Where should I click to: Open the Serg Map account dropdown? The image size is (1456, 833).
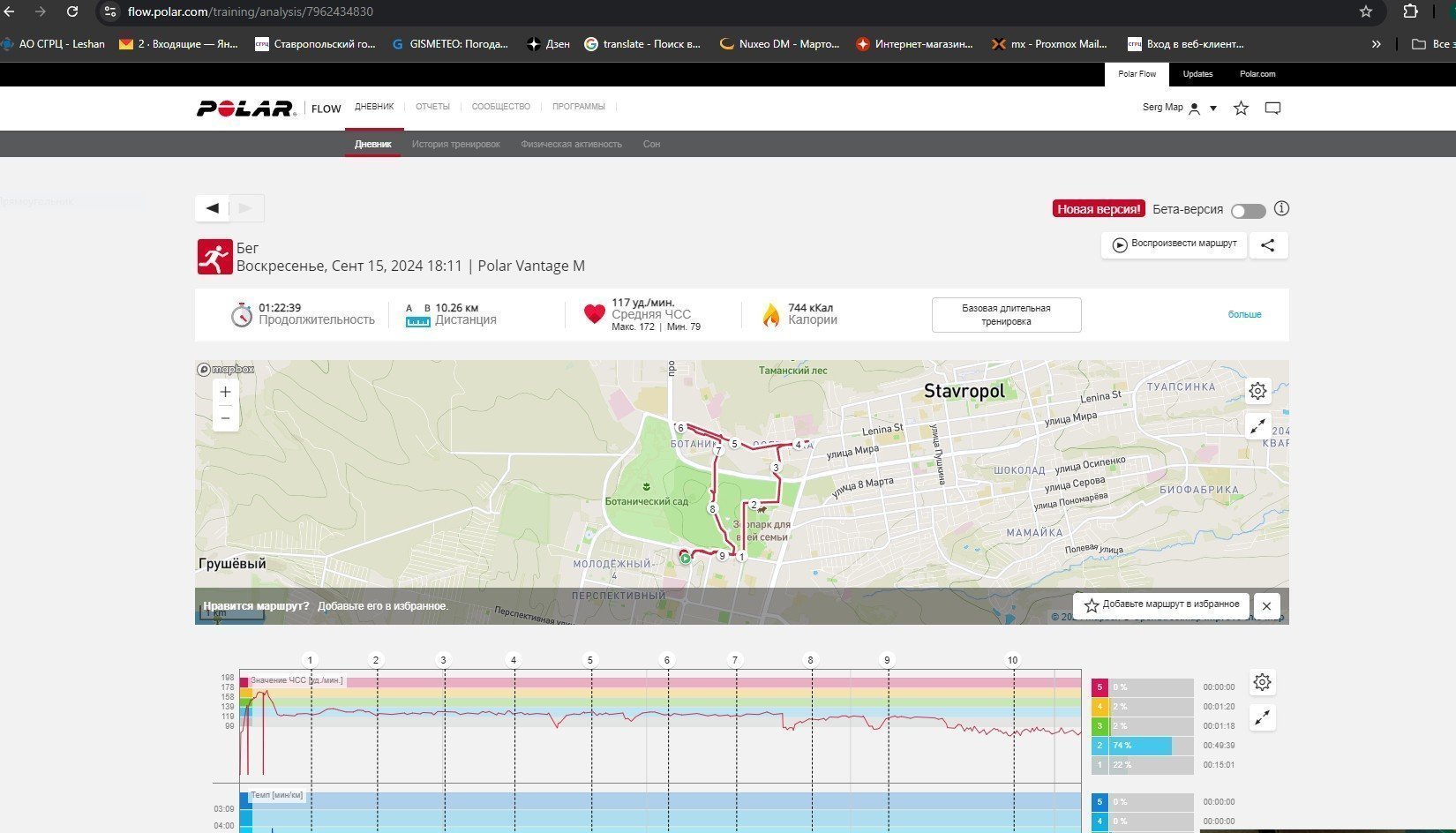tap(1180, 108)
